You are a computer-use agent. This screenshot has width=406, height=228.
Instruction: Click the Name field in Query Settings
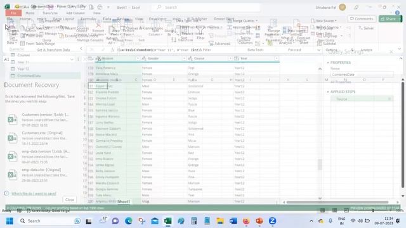point(362,75)
